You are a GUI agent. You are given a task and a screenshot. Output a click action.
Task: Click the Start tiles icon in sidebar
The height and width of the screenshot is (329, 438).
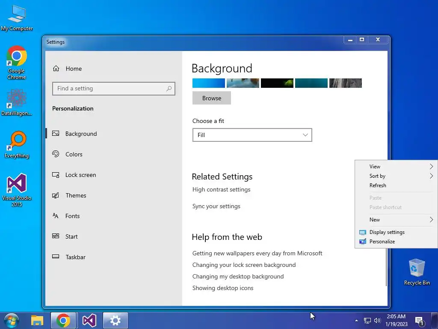(56, 236)
